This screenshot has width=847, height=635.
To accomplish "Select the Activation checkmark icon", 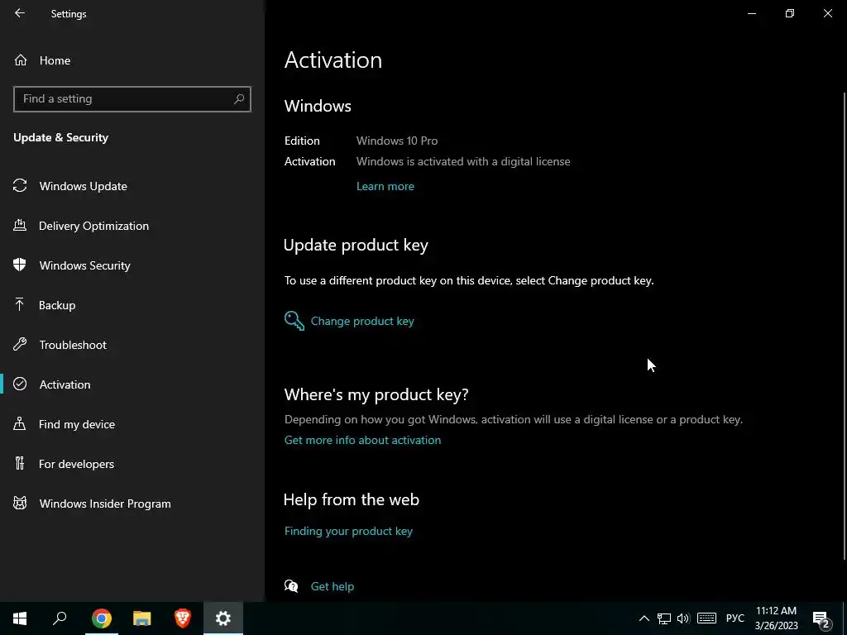I will (x=20, y=384).
